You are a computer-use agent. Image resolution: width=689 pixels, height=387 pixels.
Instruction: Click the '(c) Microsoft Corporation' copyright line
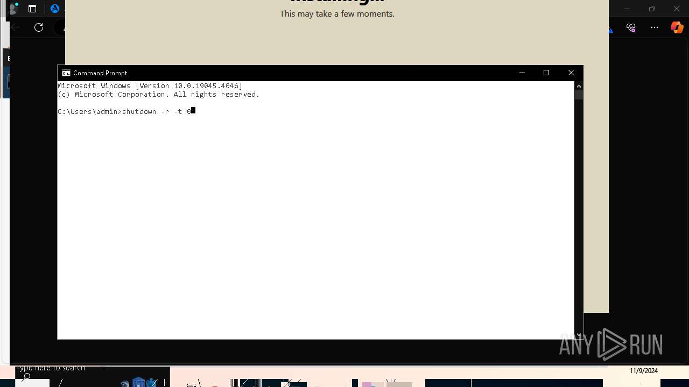(x=159, y=94)
